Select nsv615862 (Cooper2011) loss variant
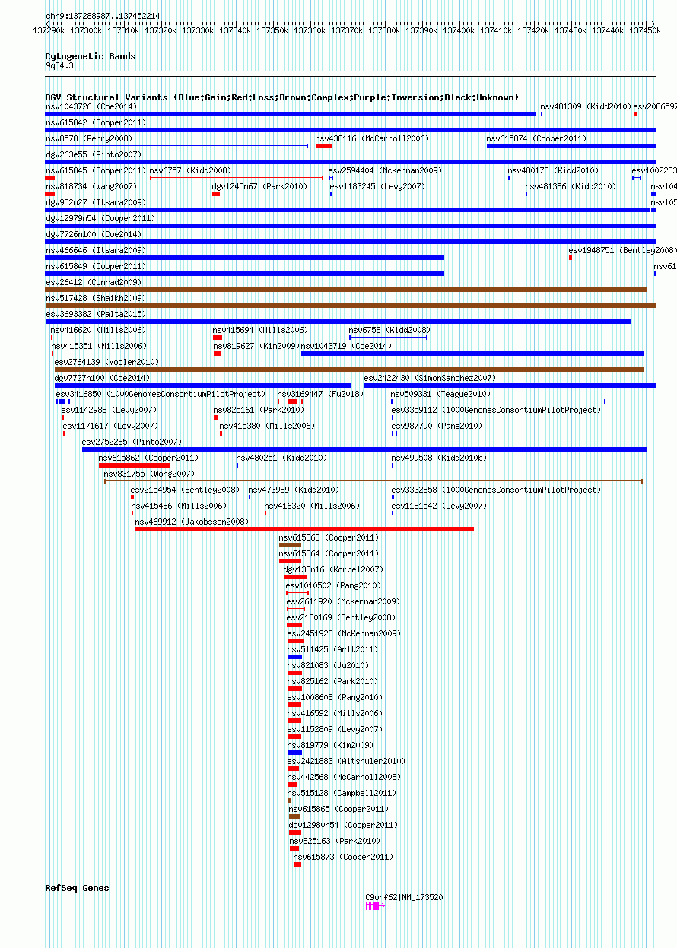Screen dimensions: 677x948 [x=148, y=458]
